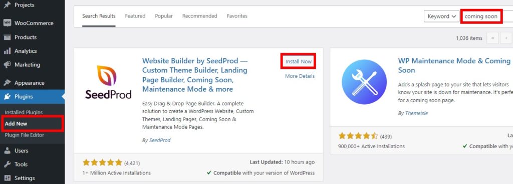Click the WooCommerce logo icon
The image size is (513, 184).
(x=7, y=23)
